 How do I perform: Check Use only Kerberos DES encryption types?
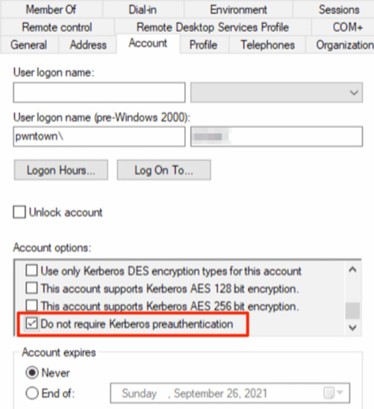(31, 270)
